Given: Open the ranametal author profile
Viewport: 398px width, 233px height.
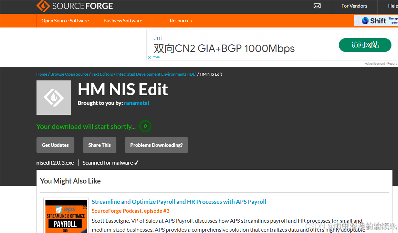Looking at the screenshot, I should point(137,103).
